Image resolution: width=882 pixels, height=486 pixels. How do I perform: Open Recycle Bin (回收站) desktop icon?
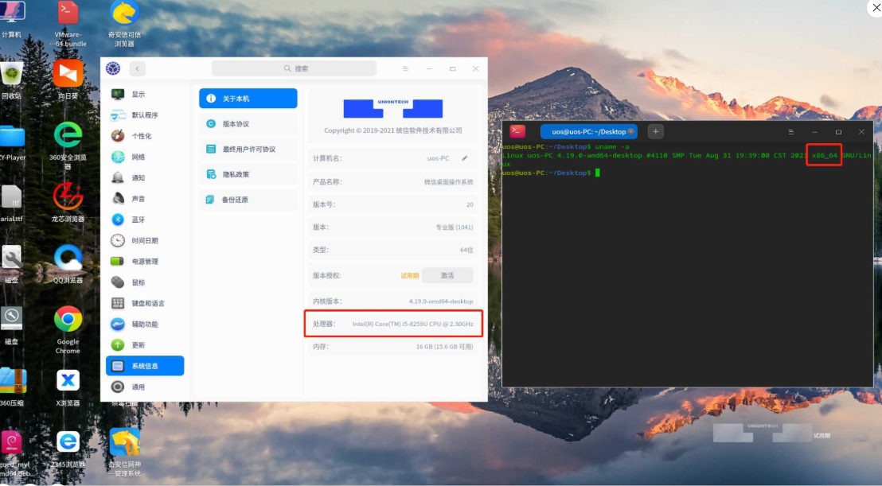click(x=11, y=80)
